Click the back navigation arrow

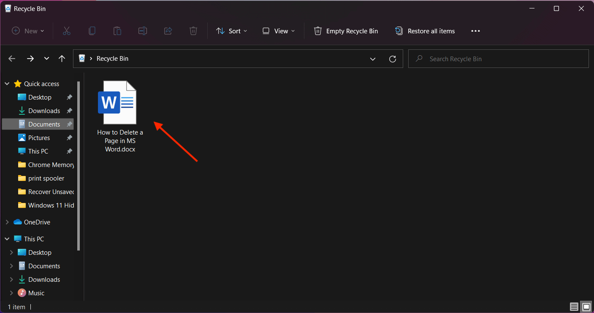tap(11, 59)
